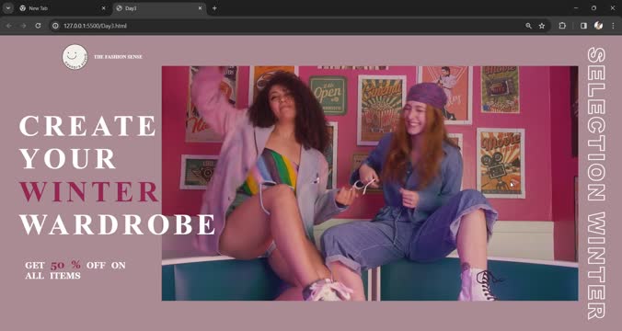622x331 pixels.
Task: Click the smiley face logo
Action: pyautogui.click(x=75, y=57)
